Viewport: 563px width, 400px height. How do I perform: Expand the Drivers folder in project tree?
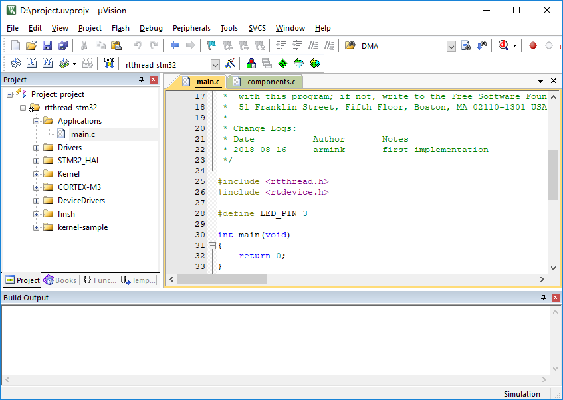point(37,148)
